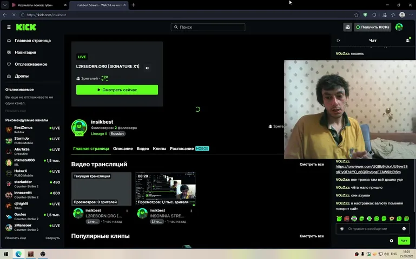Select the Расписание channel tab

tap(182, 149)
